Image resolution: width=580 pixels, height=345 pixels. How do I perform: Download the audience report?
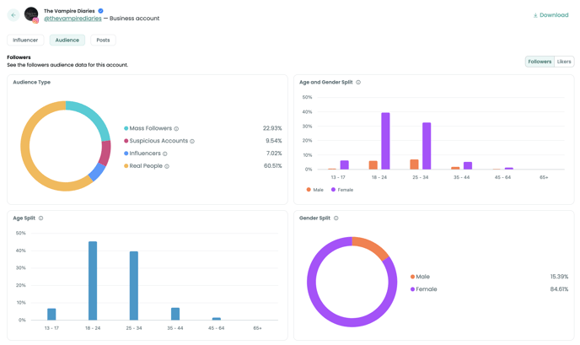pos(550,15)
